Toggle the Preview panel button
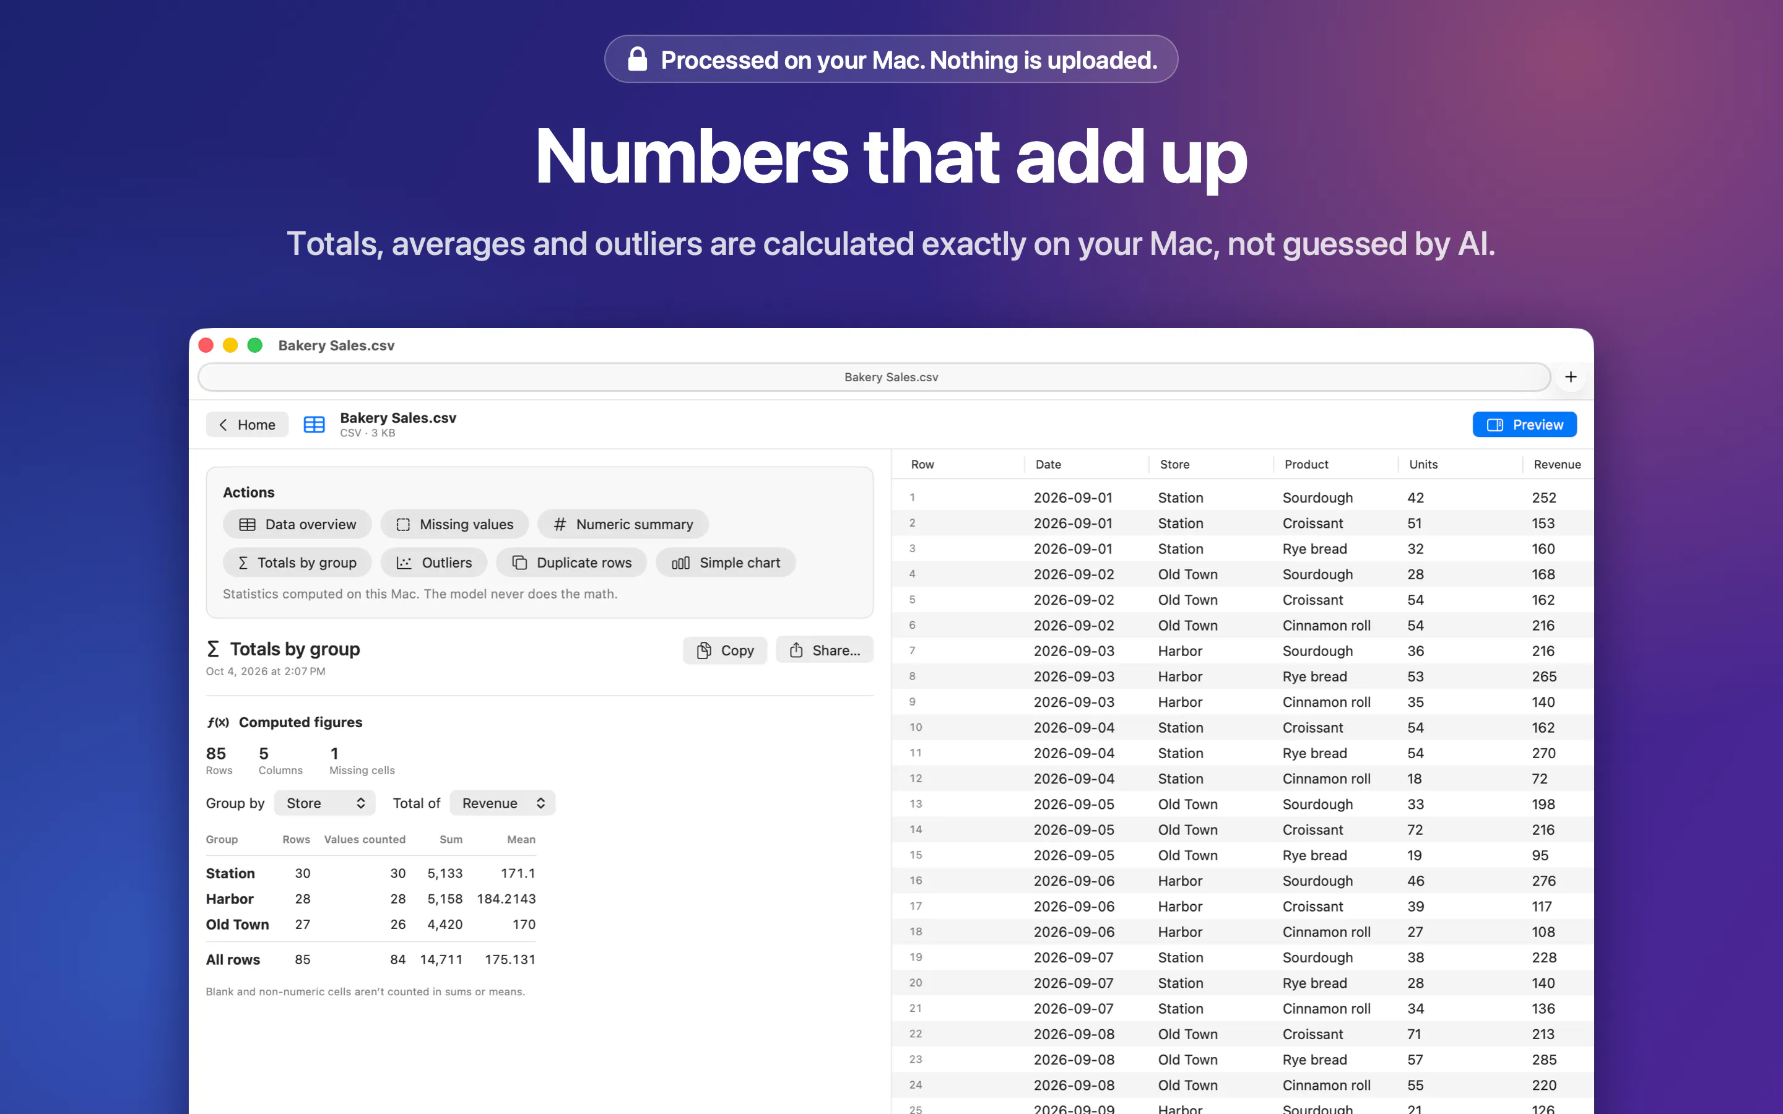 pos(1524,425)
